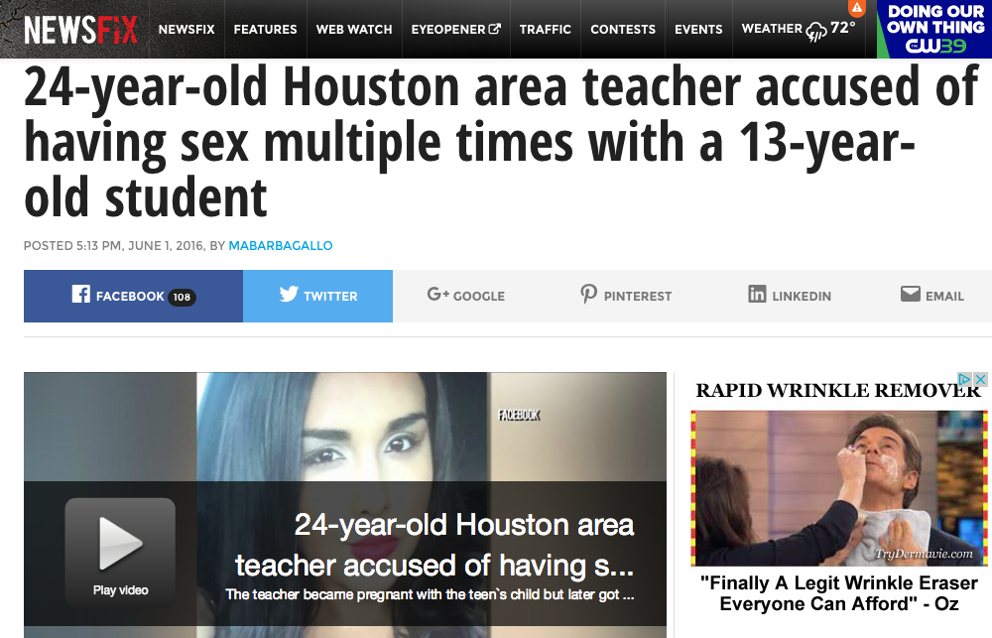Image resolution: width=992 pixels, height=638 pixels.
Task: Open the NEWSFIX logo homepage
Action: 80,29
